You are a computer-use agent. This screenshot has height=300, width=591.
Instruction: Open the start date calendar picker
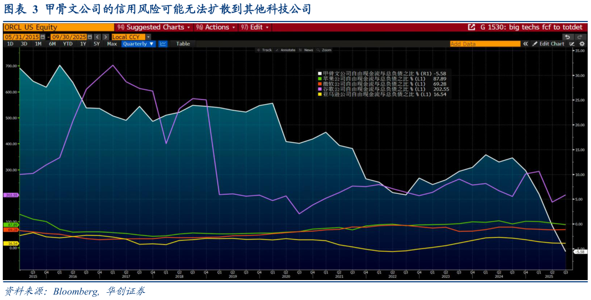click(x=42, y=37)
